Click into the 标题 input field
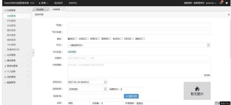231x105 pixels. pos(139,25)
